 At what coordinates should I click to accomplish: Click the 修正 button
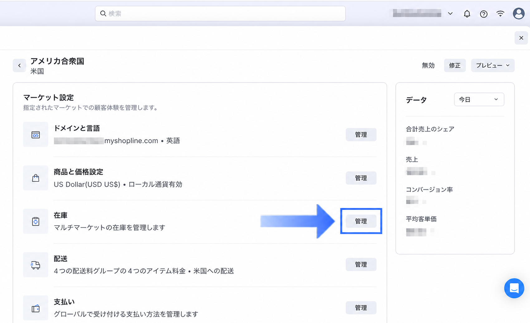tap(455, 65)
